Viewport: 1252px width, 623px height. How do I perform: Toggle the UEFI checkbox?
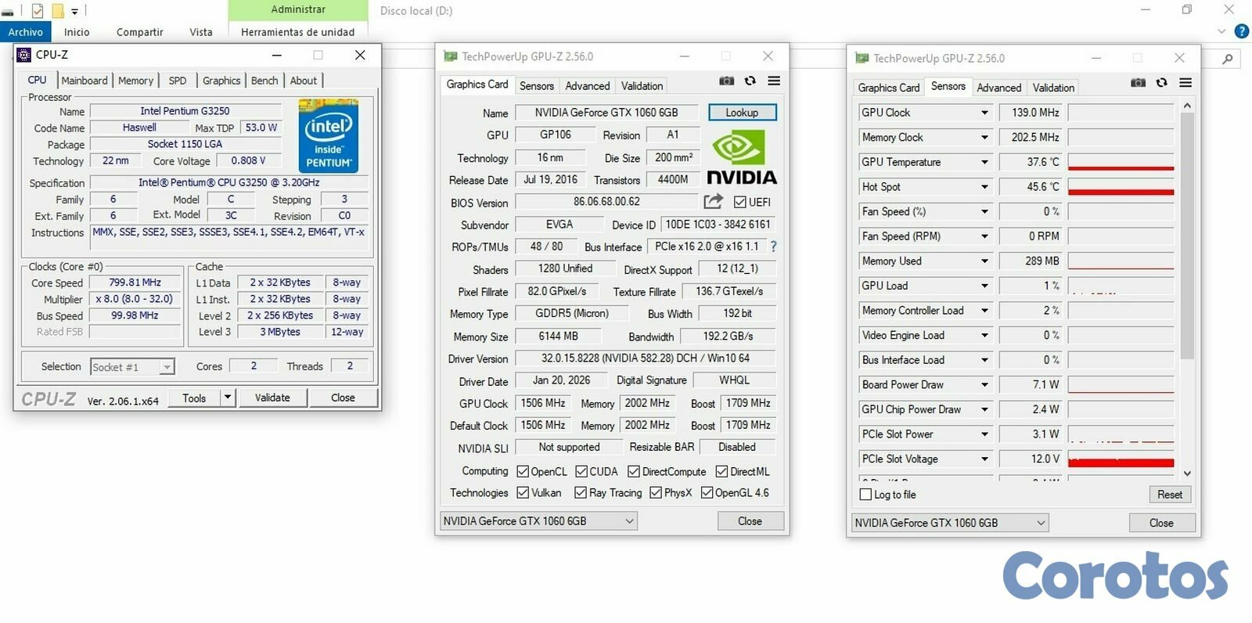click(x=739, y=202)
